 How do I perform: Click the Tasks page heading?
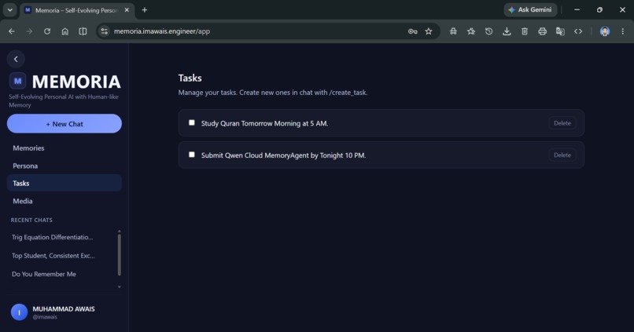(x=190, y=78)
